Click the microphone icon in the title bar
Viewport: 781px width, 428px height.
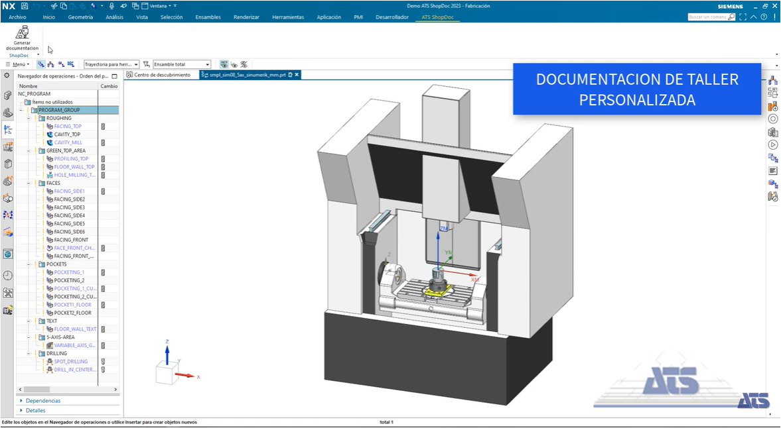click(x=111, y=6)
